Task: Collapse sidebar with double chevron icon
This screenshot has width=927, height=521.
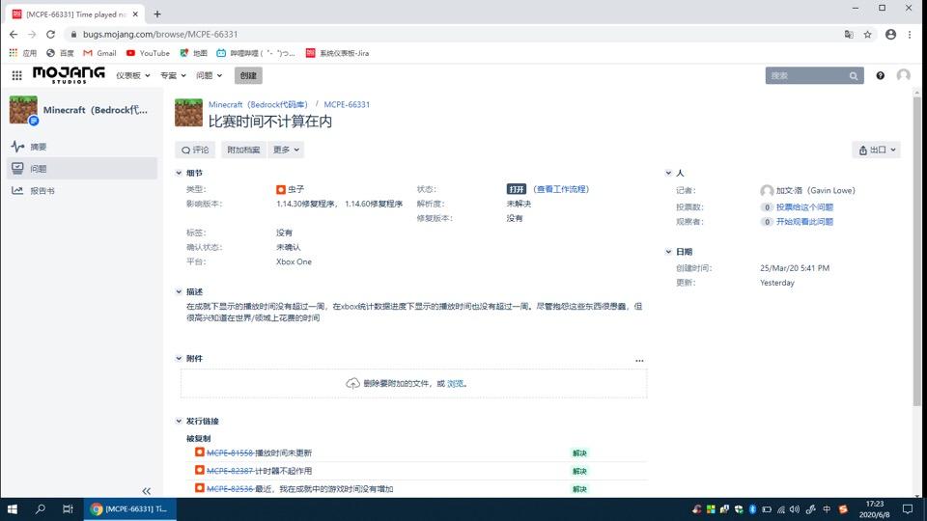Action: click(146, 491)
